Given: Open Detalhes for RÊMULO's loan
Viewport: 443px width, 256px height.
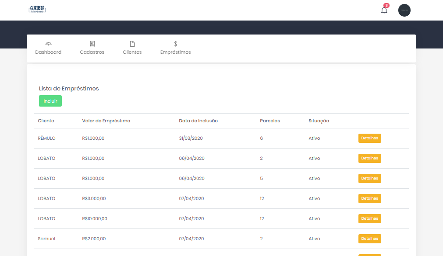Looking at the screenshot, I should point(369,138).
